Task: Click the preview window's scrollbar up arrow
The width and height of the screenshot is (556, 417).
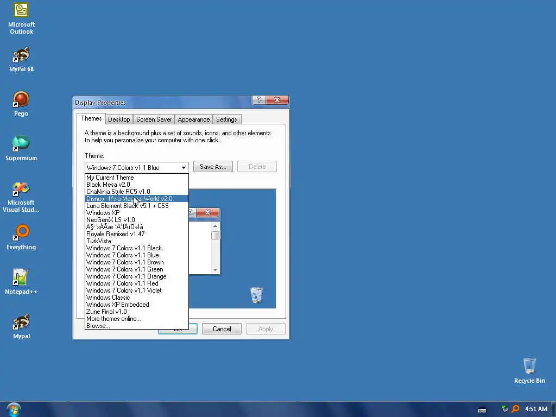Action: tap(215, 226)
